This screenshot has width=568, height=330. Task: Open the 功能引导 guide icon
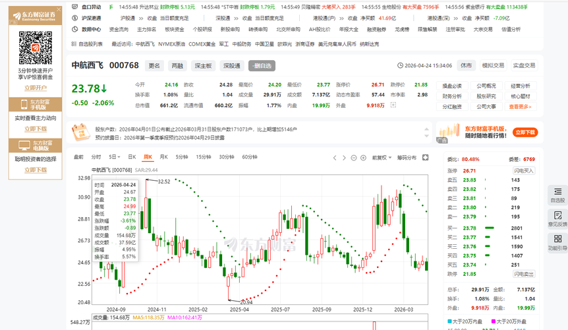pyautogui.click(x=557, y=242)
